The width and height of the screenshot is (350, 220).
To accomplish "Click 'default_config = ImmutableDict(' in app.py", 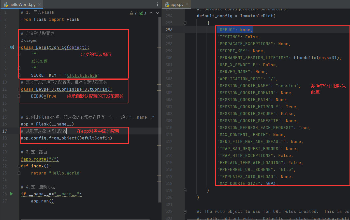I will (236, 16).
